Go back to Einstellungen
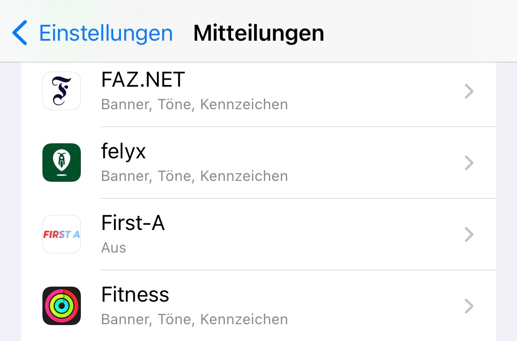The width and height of the screenshot is (517, 341). (x=106, y=34)
